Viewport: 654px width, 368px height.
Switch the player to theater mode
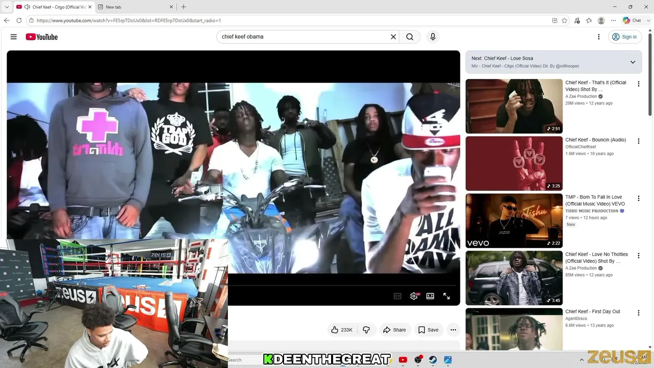click(430, 296)
